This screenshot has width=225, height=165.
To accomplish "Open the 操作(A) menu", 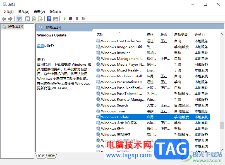I will (x=24, y=12).
